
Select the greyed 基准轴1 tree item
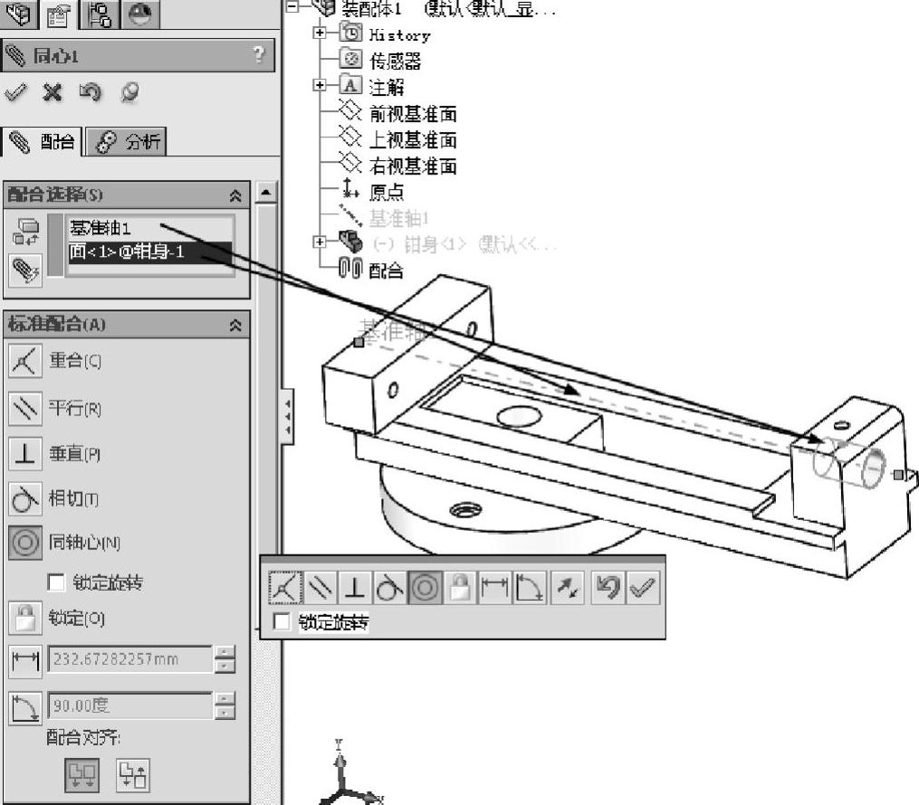pos(398,218)
